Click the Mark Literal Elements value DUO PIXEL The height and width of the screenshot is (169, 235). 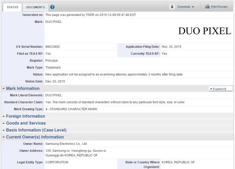point(53,95)
